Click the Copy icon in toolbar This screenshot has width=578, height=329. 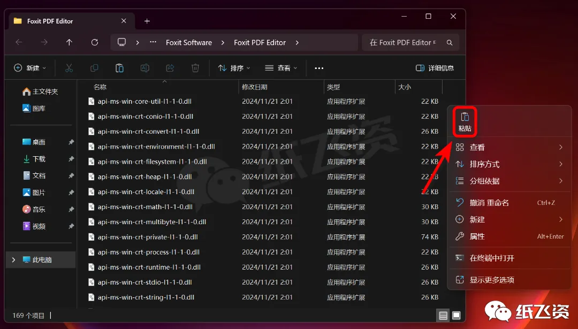pyautogui.click(x=94, y=68)
